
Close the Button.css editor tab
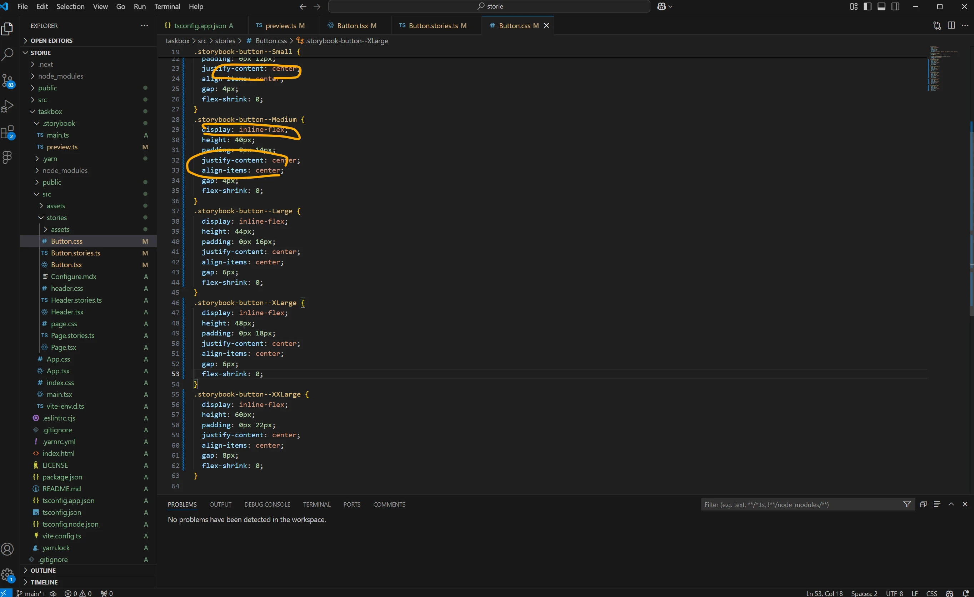(x=546, y=25)
